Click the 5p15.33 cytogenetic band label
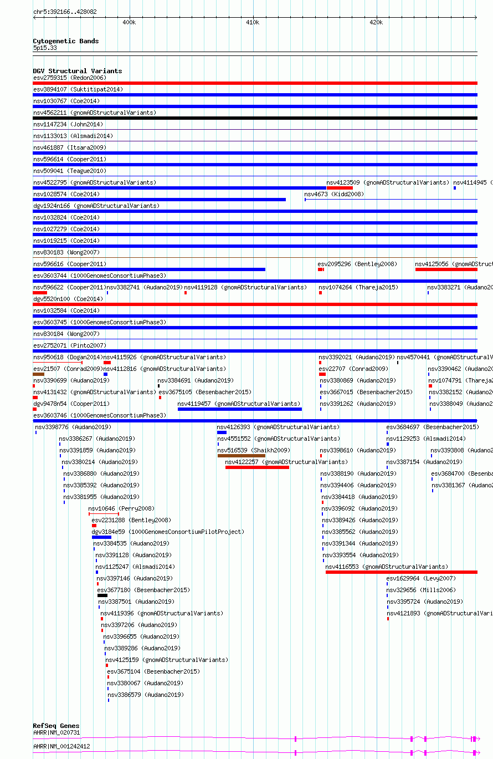 pos(45,48)
